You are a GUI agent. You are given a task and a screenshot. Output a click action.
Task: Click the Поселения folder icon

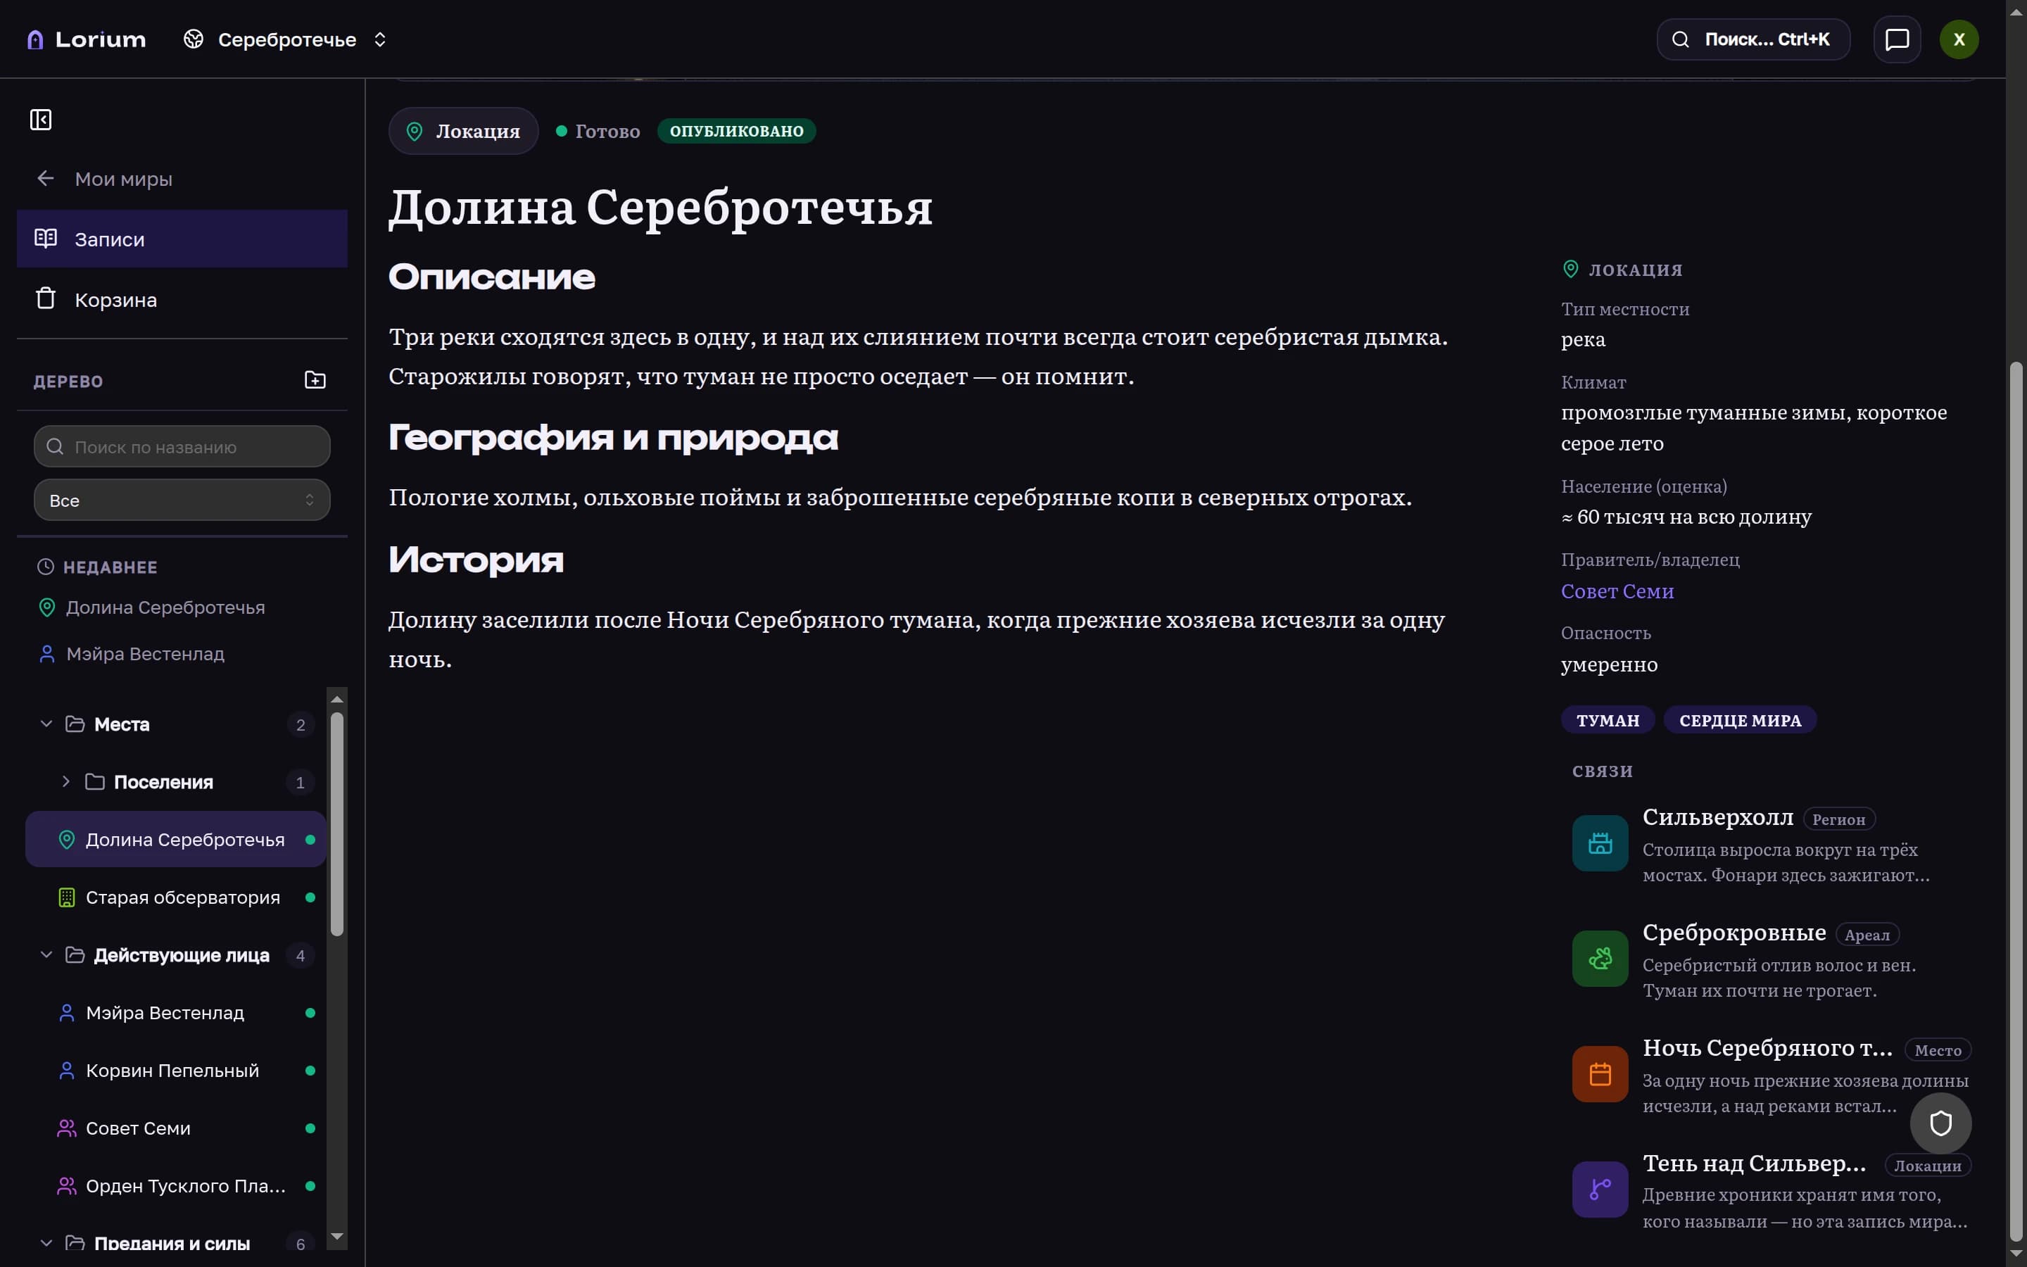(96, 782)
